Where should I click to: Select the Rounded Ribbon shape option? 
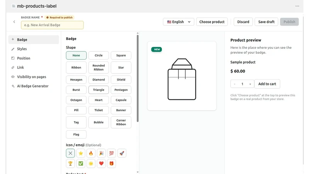coord(98,67)
